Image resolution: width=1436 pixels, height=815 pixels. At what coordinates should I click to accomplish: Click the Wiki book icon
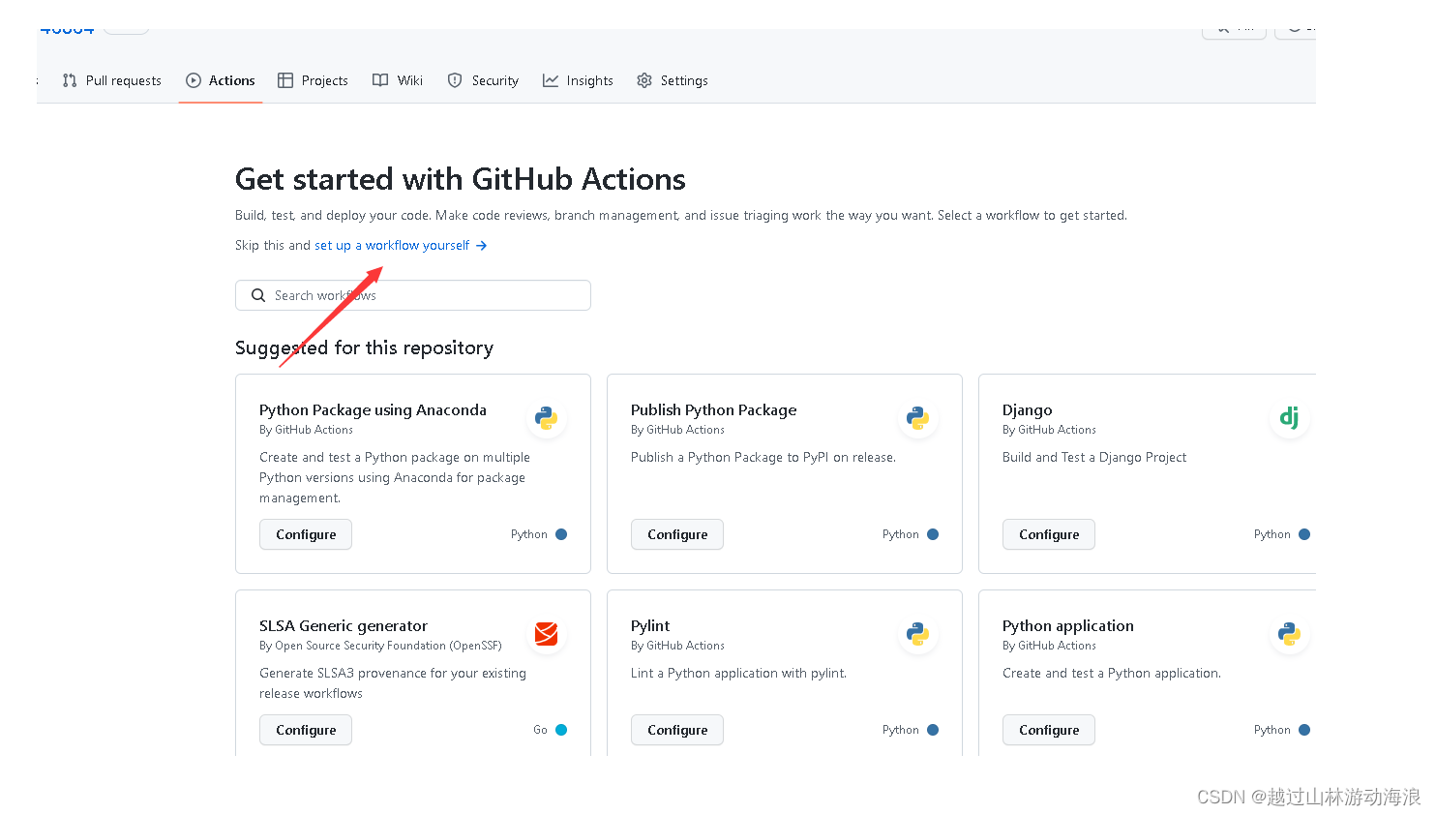(x=380, y=80)
